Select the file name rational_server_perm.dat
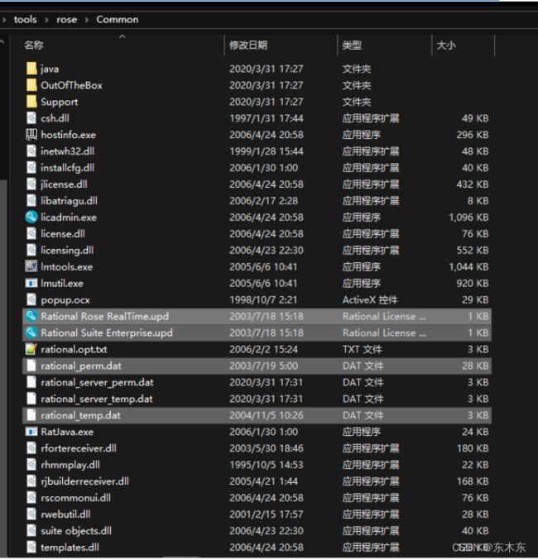Screen dimensions: 538x560 click(x=97, y=382)
